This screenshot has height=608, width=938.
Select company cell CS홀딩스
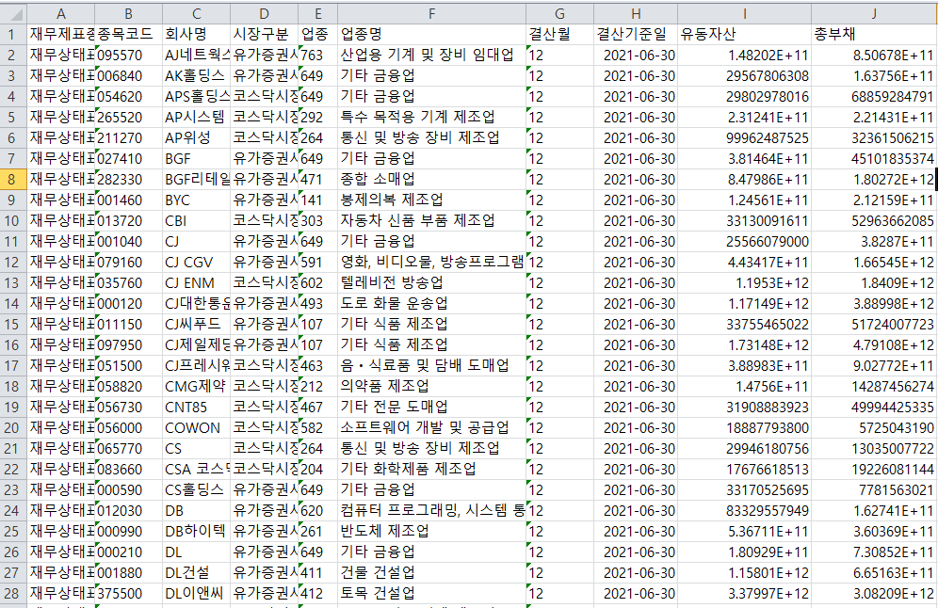click(196, 490)
